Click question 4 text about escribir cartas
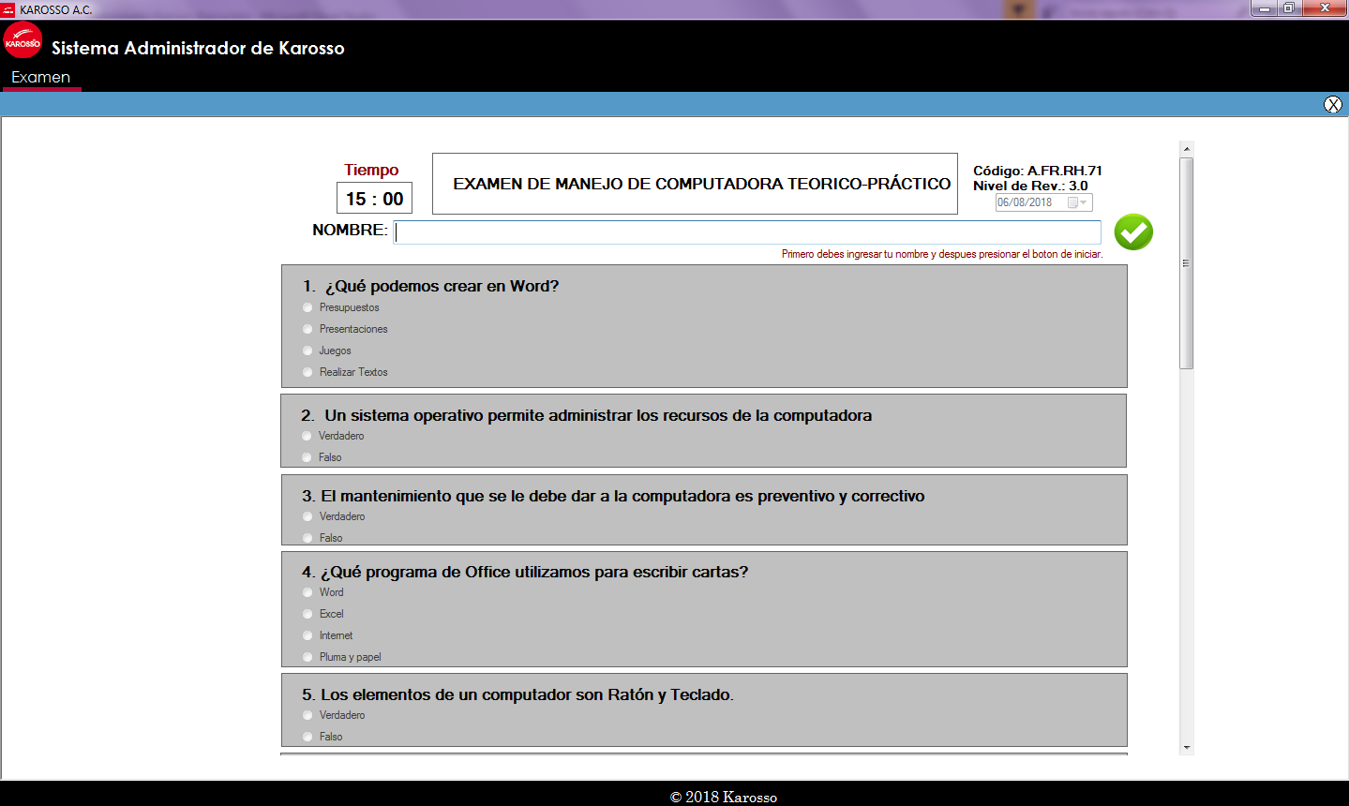Viewport: 1349px width, 806px height. pyautogui.click(x=525, y=572)
